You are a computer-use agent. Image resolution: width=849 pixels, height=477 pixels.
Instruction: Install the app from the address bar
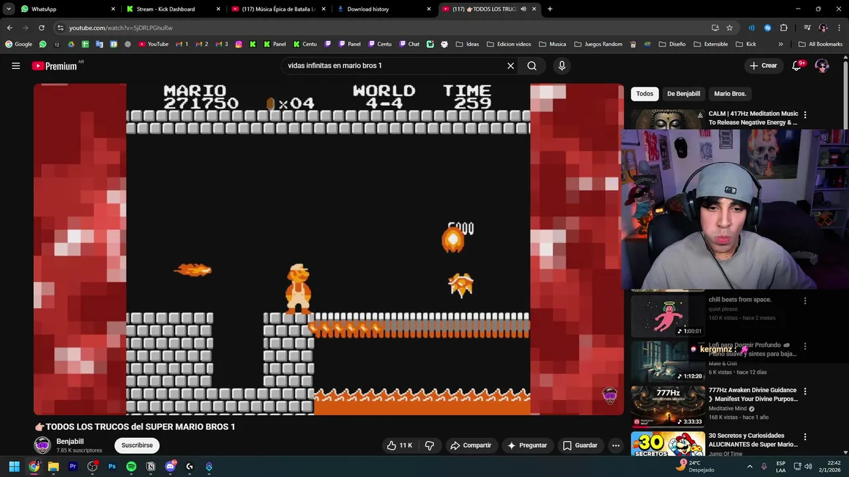[x=715, y=28]
